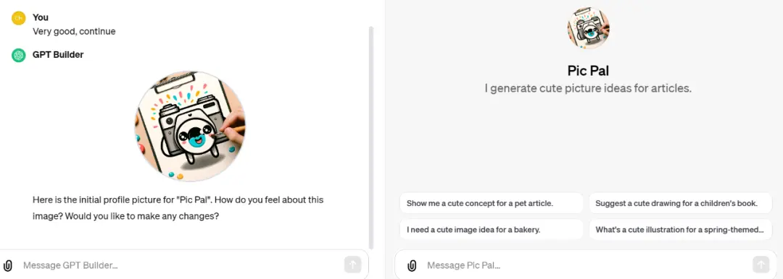Click the green GPT Builder avatar icon

[x=18, y=55]
